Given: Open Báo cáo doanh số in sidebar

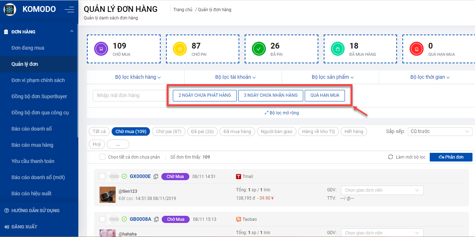Looking at the screenshot, I should [x=32, y=129].
